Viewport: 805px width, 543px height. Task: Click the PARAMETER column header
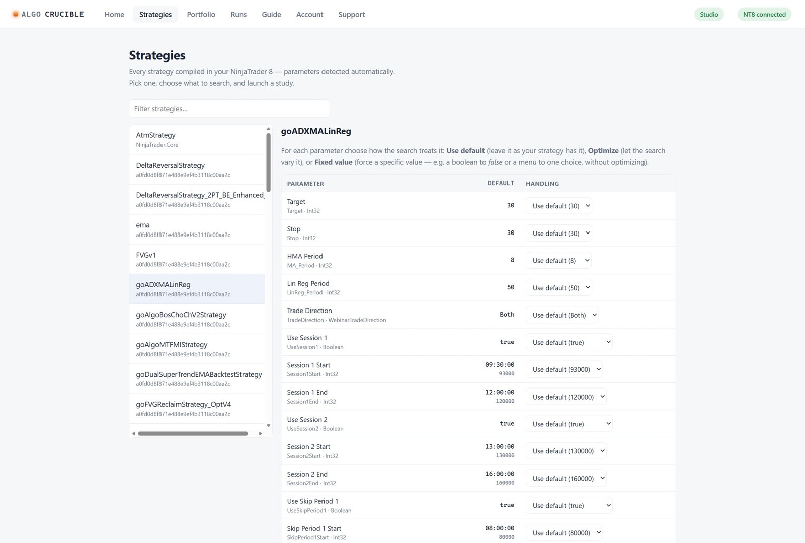click(305, 184)
